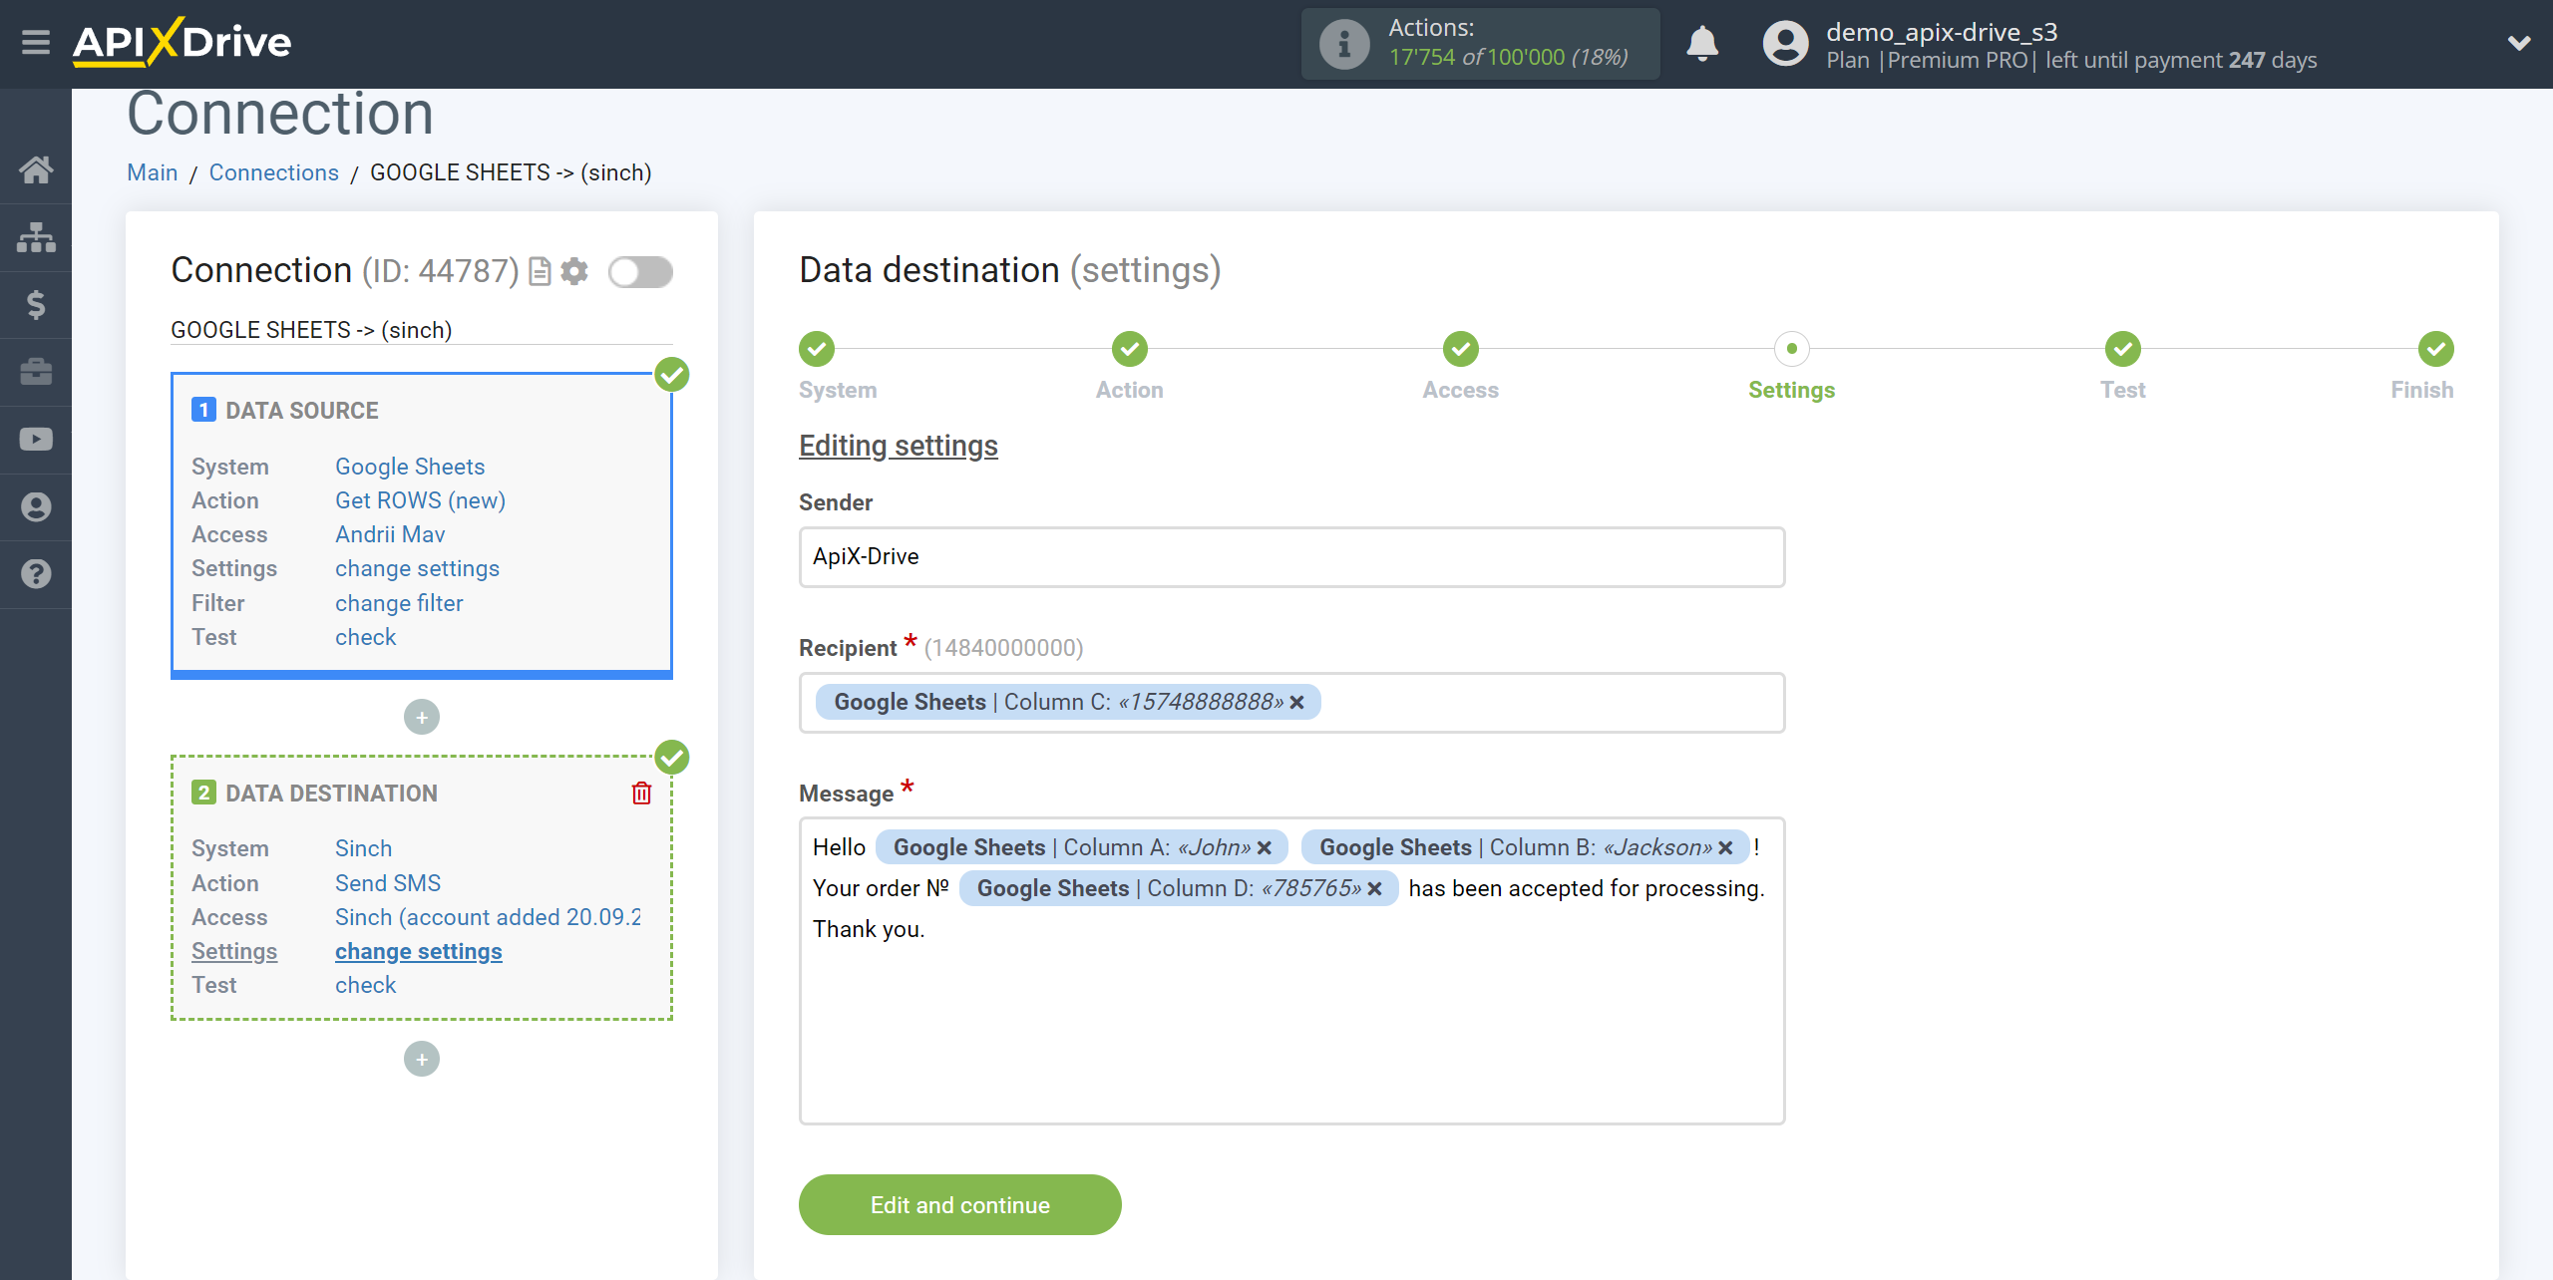Screen dimensions: 2553x1280
Task: Click the Data Destination green checkmark badge
Action: 672,758
